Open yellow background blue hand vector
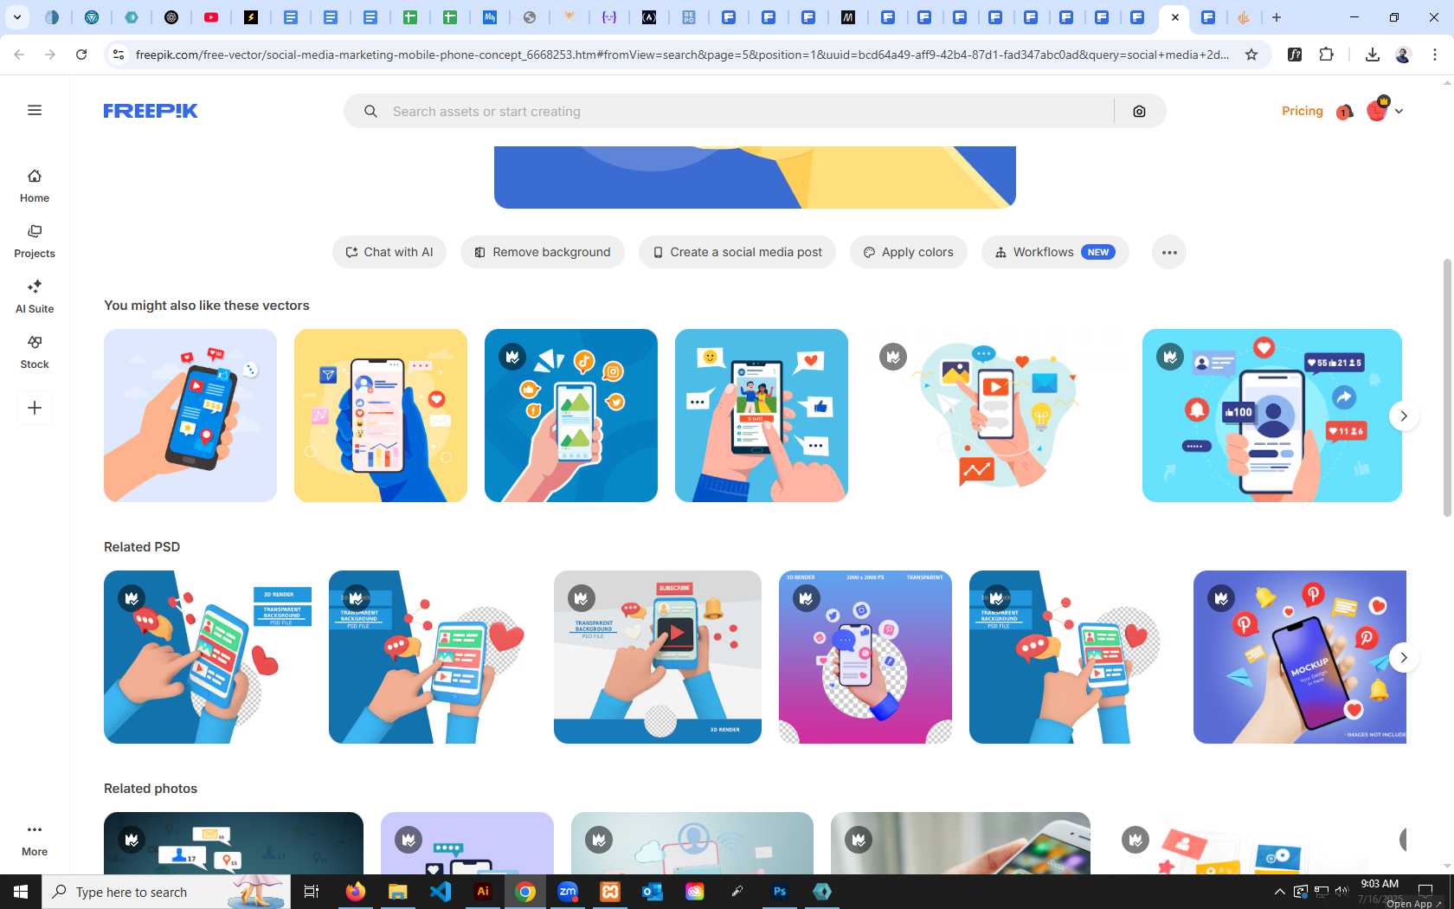Viewport: 1454px width, 909px height. tap(381, 416)
